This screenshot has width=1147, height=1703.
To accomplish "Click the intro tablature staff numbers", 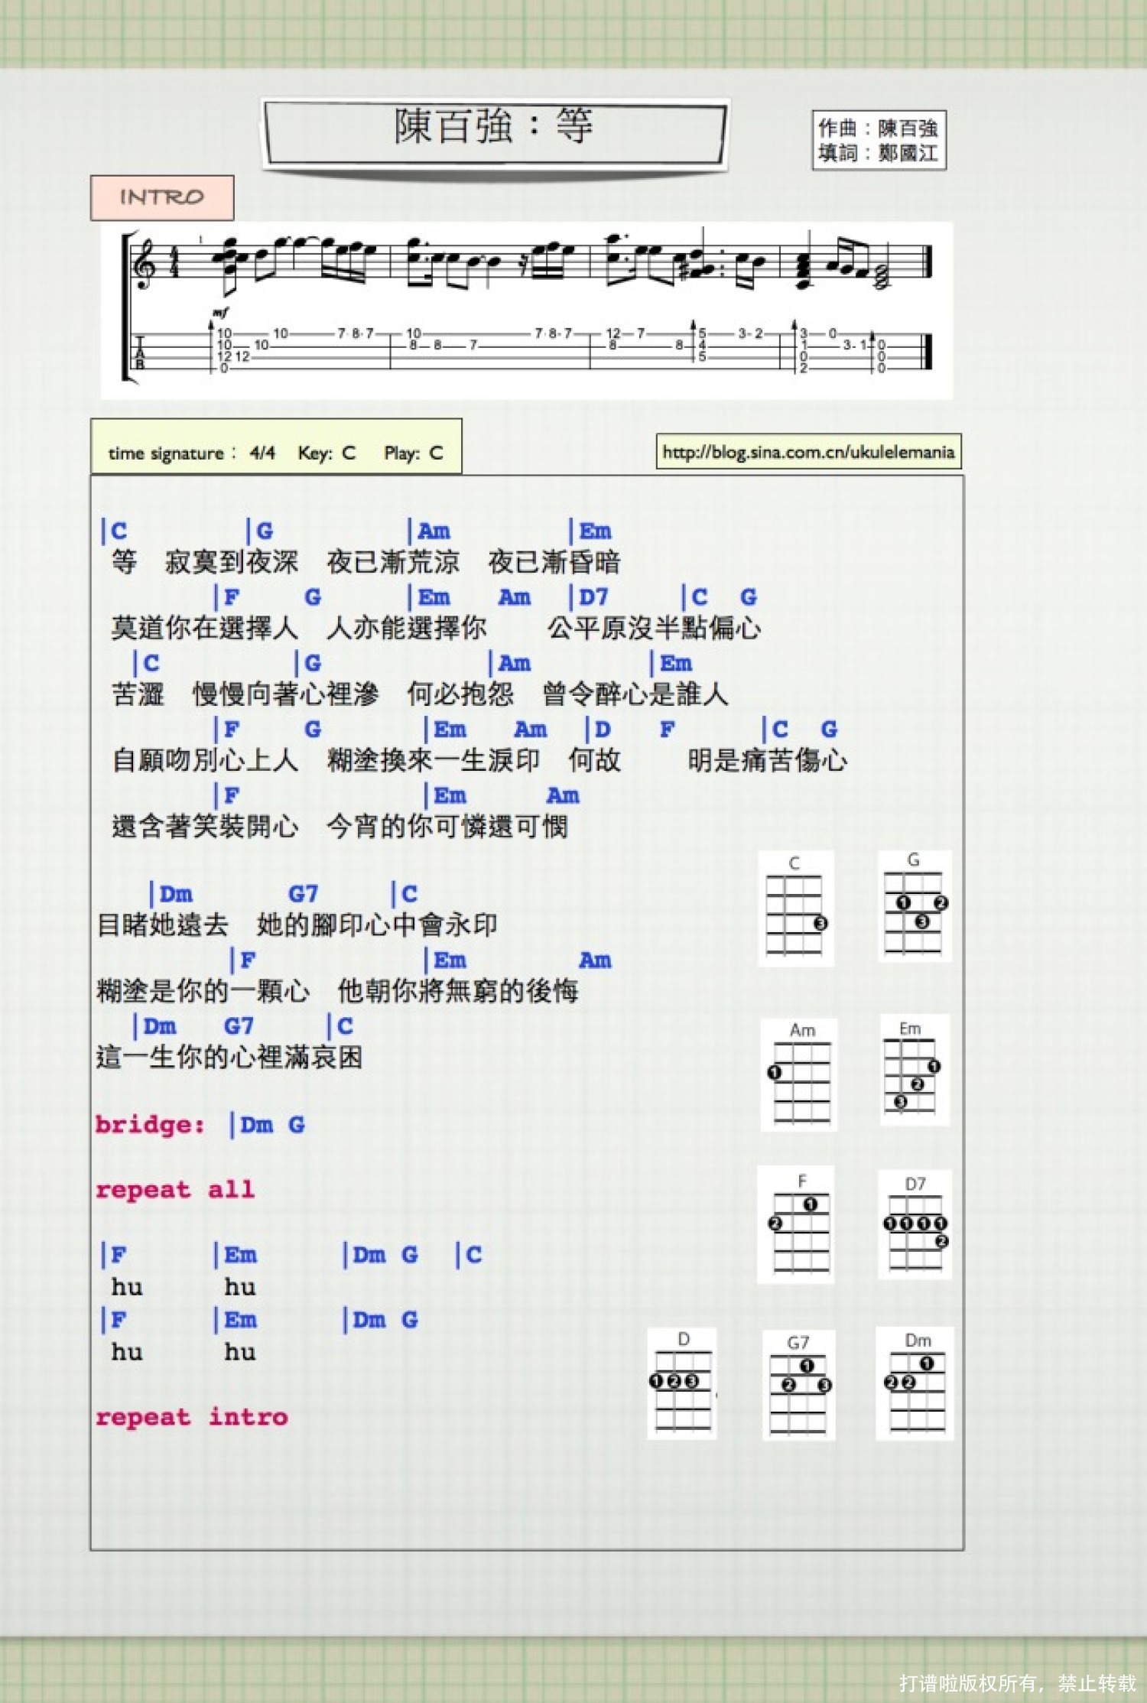I will point(535,350).
